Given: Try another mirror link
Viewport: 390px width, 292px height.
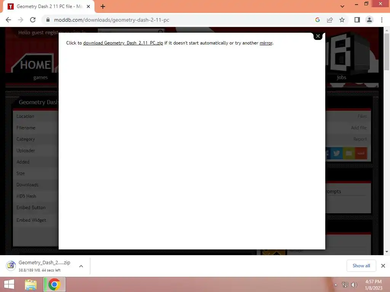Looking at the screenshot, I should 266,43.
